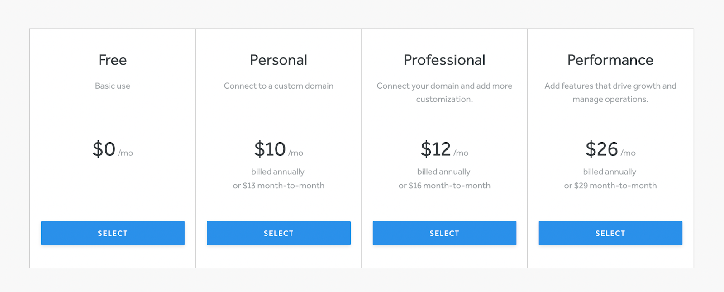Click the $12 /mo price
This screenshot has width=724, height=292.
click(x=444, y=149)
